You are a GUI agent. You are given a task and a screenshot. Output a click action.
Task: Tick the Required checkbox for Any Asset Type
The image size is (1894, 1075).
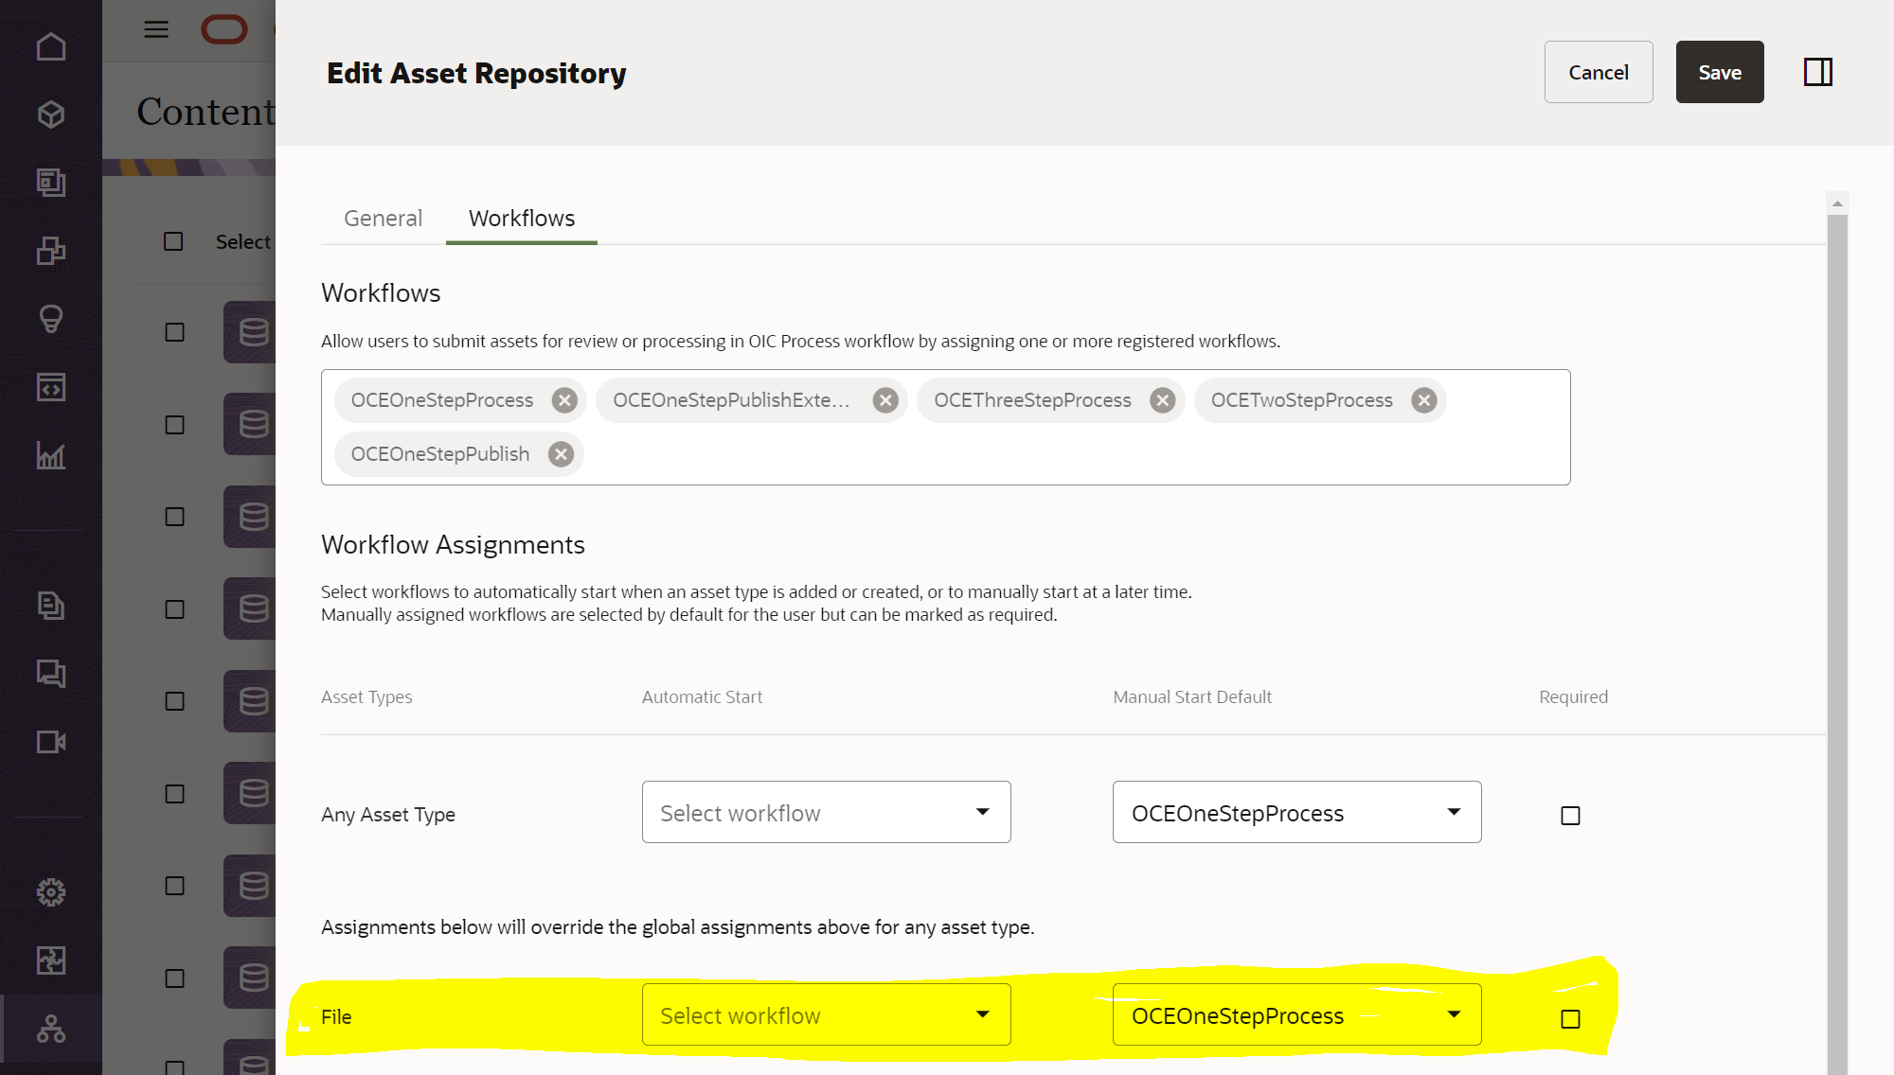coord(1570,816)
